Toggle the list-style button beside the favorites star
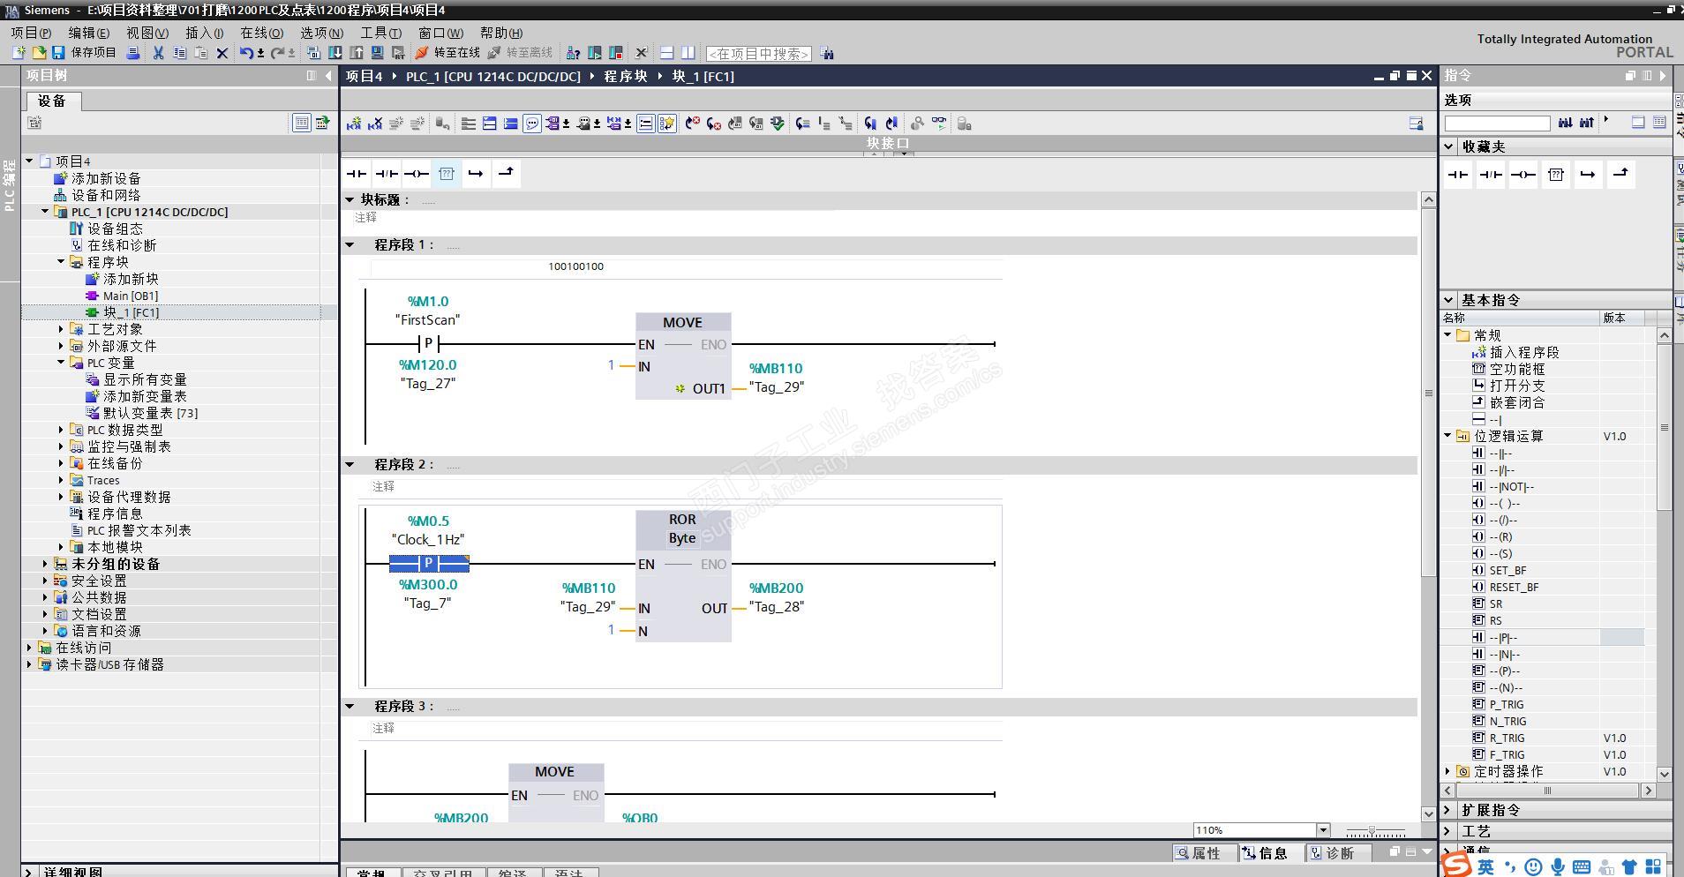This screenshot has width=1684, height=877. [x=646, y=124]
